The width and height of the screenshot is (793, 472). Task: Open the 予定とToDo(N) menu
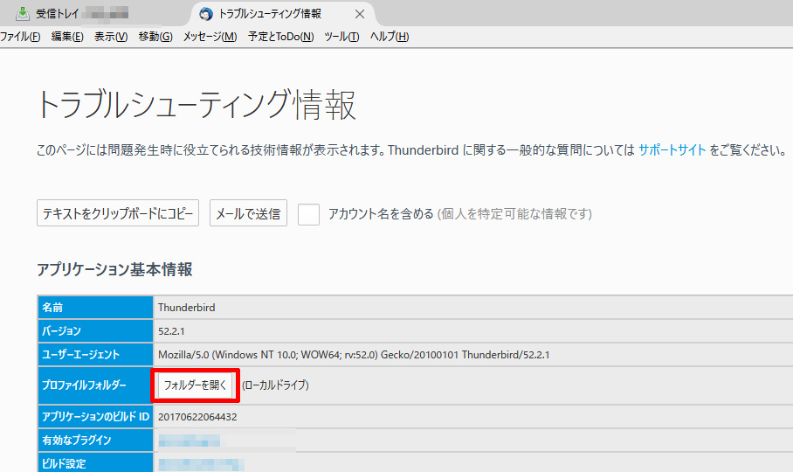pyautogui.click(x=280, y=37)
